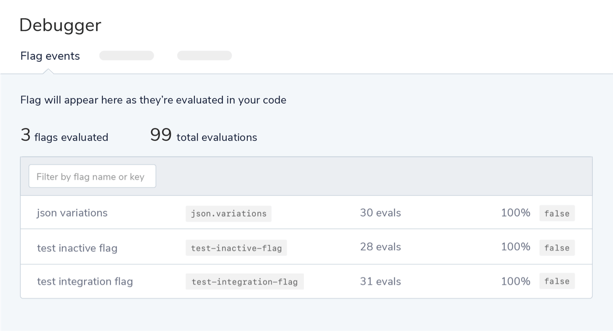Viewport: 613px width, 331px height.
Task: Open the test integration flag row
Action: [85, 281]
